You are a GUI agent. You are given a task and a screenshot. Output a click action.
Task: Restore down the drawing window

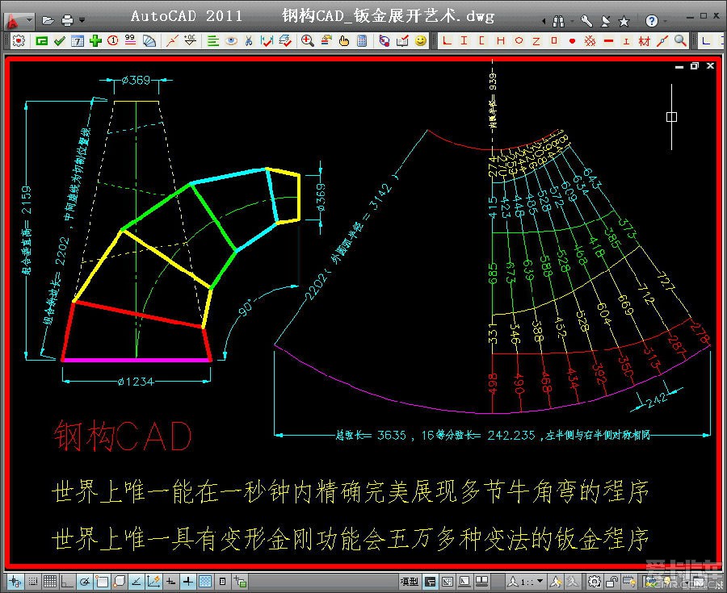[x=694, y=66]
